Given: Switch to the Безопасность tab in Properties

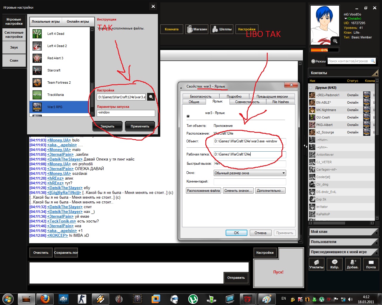Looking at the screenshot, I should pyautogui.click(x=201, y=97).
